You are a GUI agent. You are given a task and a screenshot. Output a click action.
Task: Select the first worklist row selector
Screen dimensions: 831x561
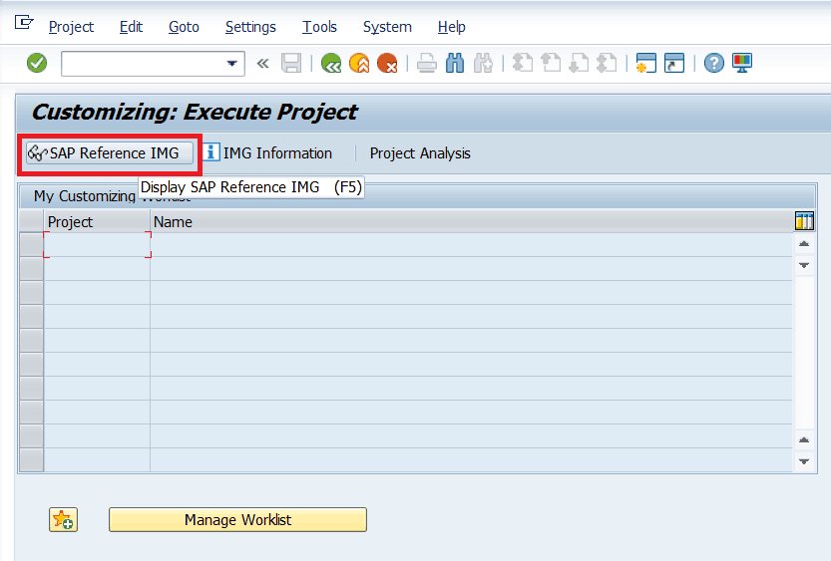(x=31, y=245)
